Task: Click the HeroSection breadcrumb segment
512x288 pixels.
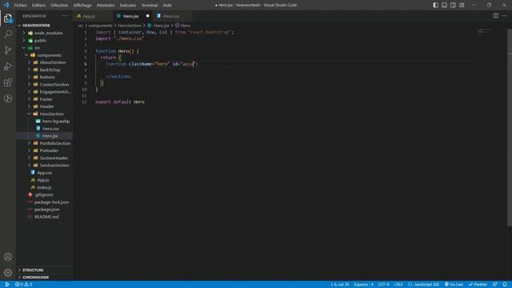Action: 130,26
